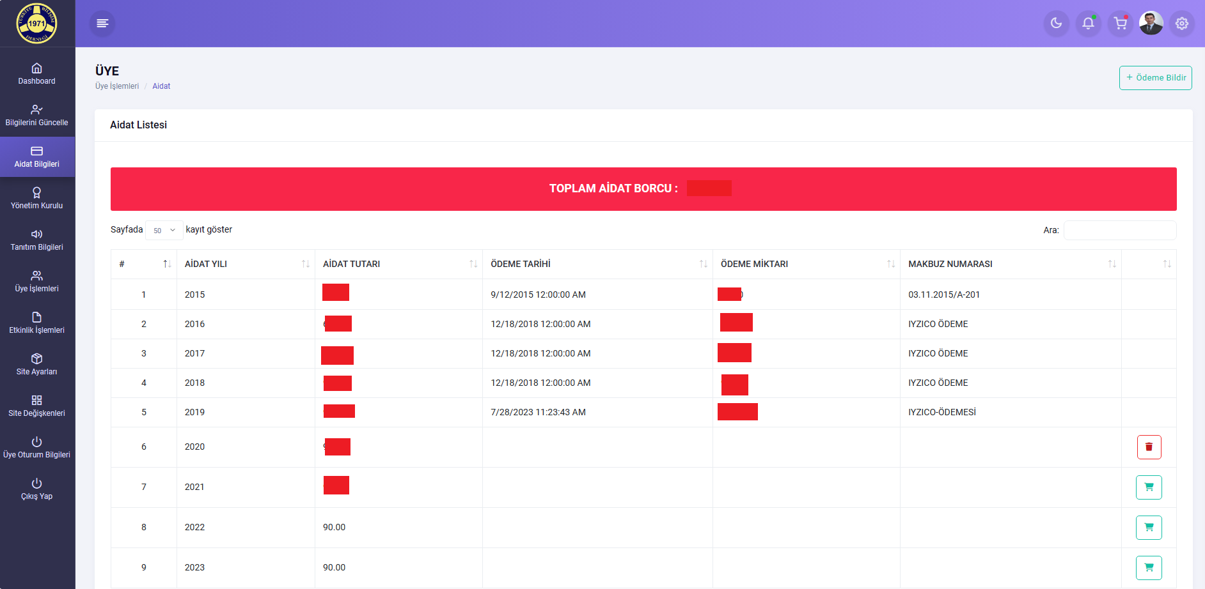1205x589 pixels.
Task: Sort by AİDAT TUTARI column header
Action: (399, 264)
